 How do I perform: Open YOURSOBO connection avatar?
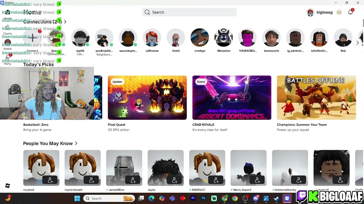248,37
